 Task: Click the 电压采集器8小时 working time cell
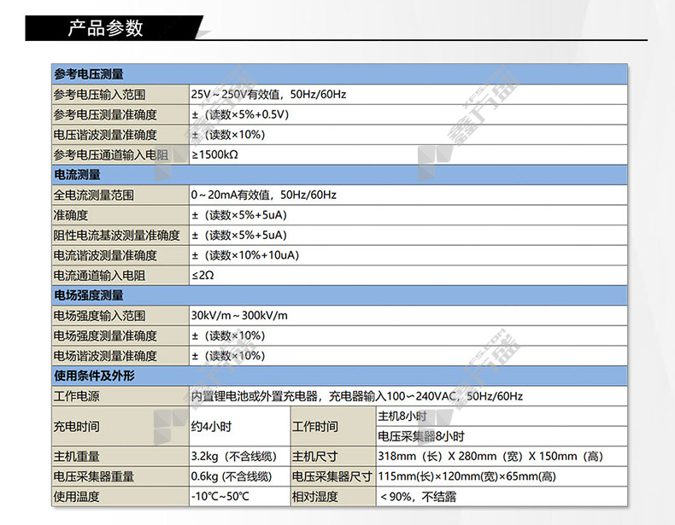426,436
